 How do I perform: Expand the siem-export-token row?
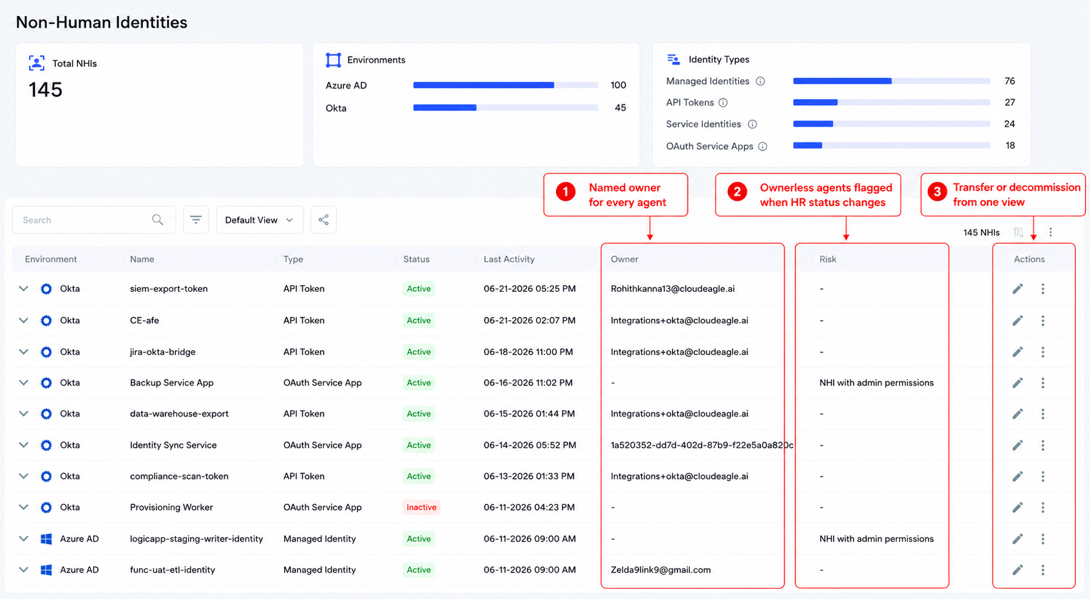[24, 289]
